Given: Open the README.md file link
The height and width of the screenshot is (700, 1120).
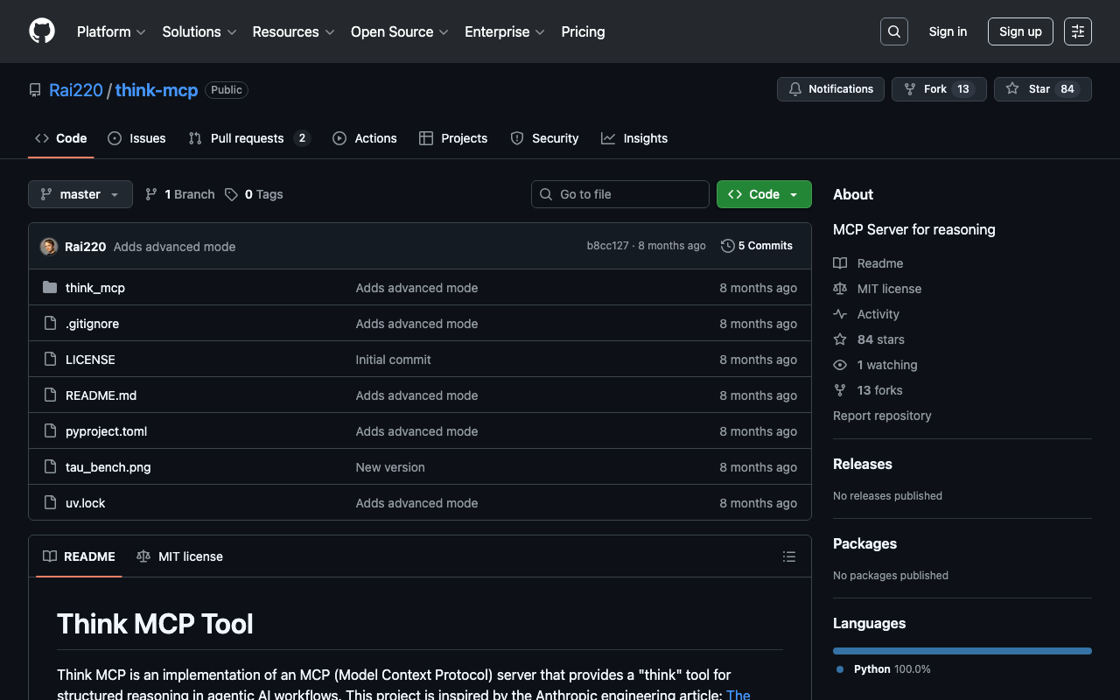Looking at the screenshot, I should pyautogui.click(x=101, y=395).
